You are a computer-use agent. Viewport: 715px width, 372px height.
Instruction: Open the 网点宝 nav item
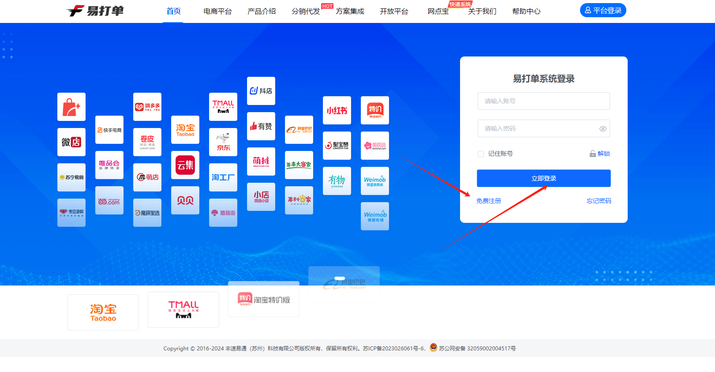438,11
